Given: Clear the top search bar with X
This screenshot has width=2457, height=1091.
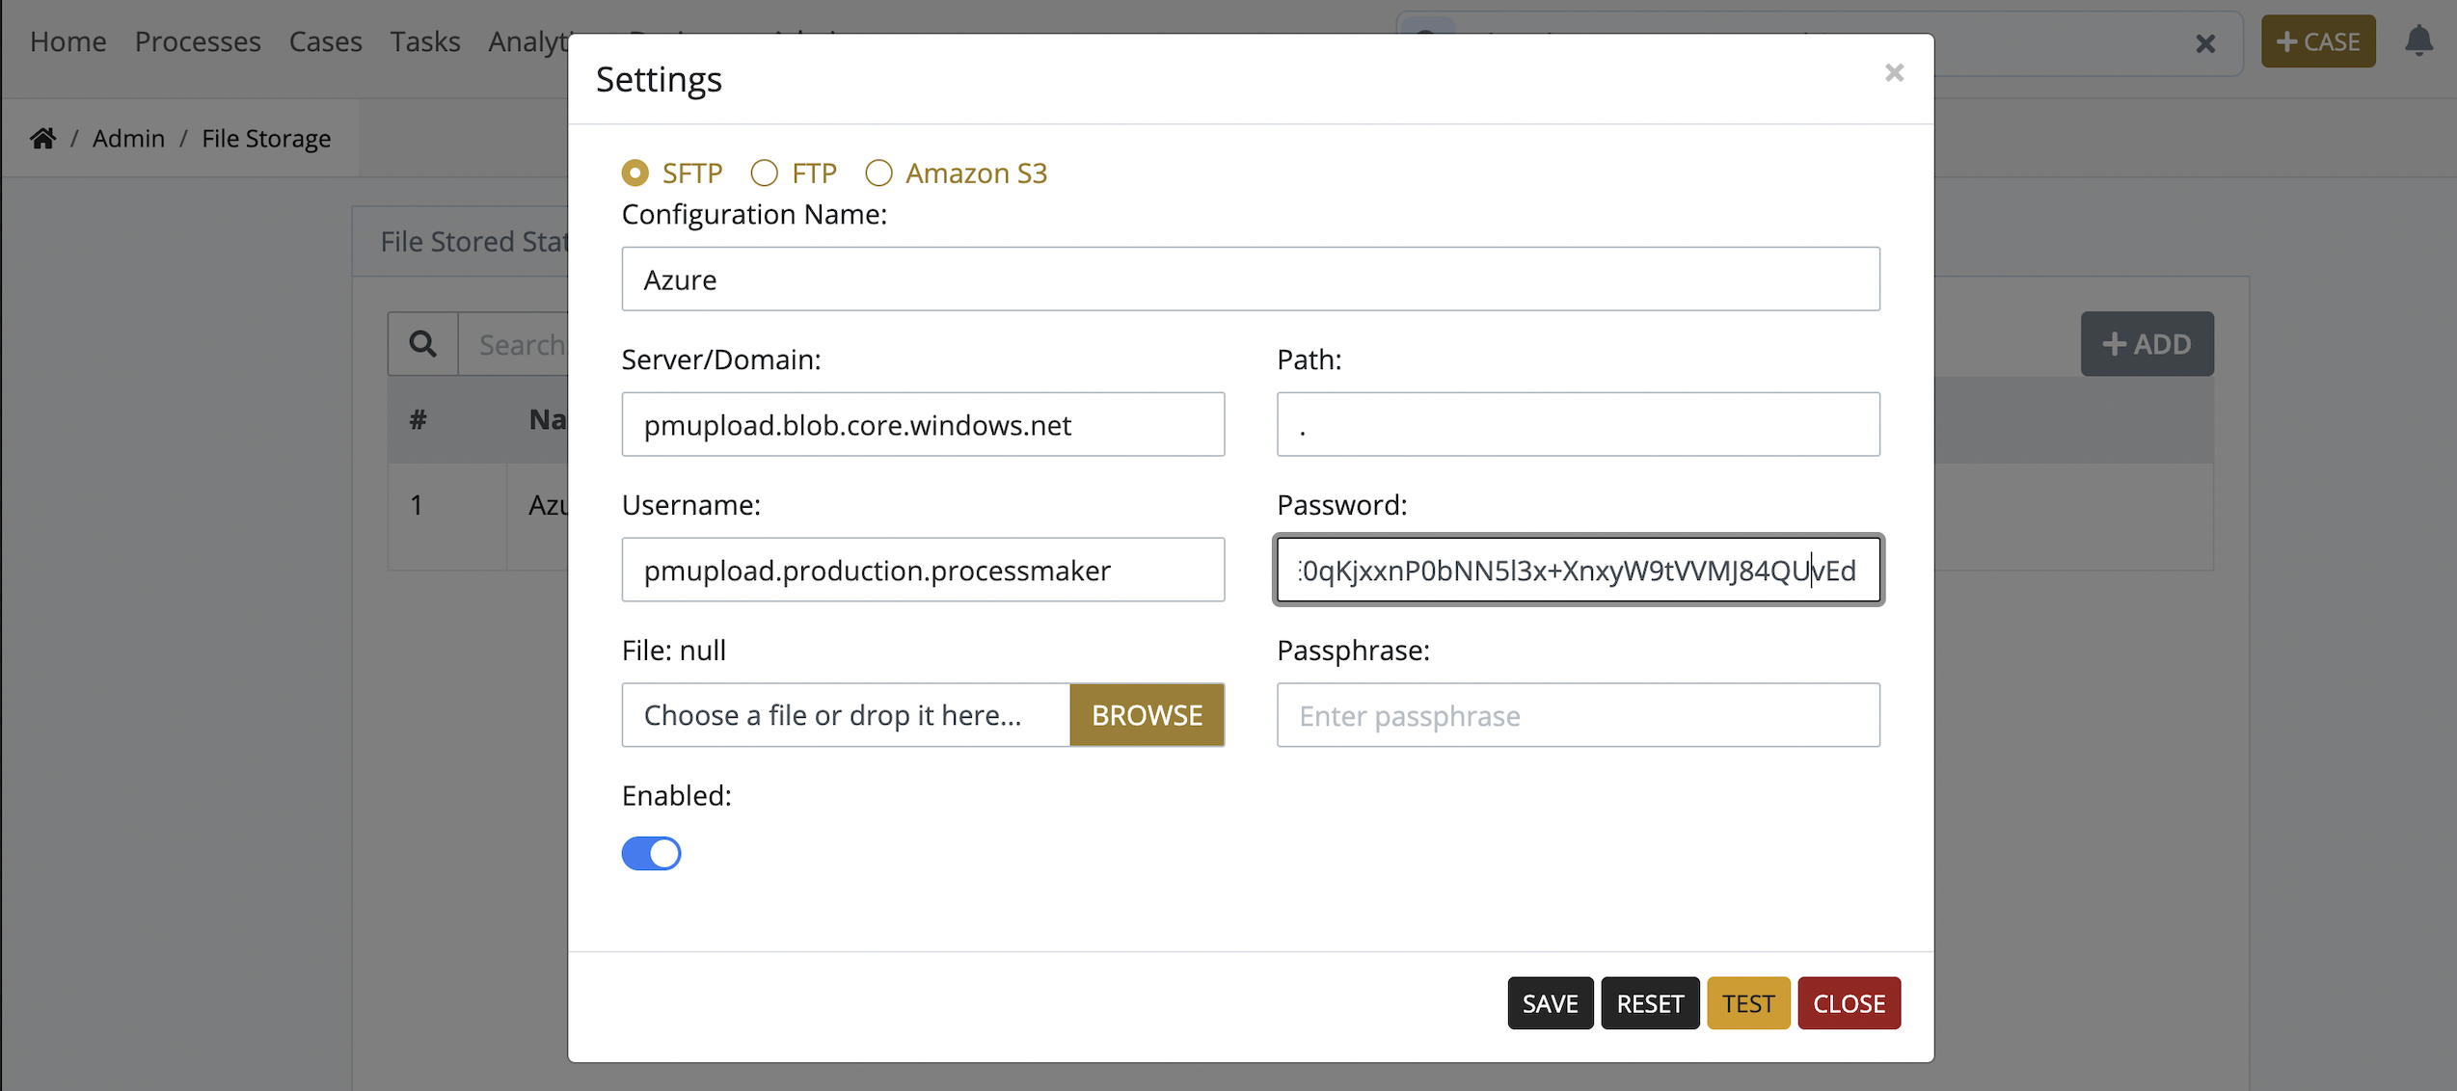Looking at the screenshot, I should (2205, 43).
